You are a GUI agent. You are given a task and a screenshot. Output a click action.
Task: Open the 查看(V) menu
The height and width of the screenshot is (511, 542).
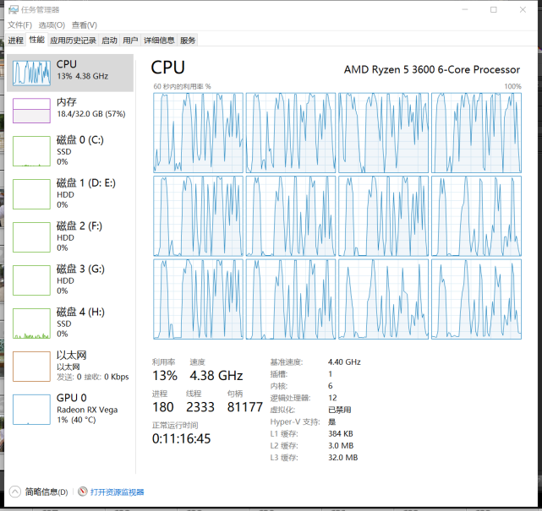coord(84,24)
